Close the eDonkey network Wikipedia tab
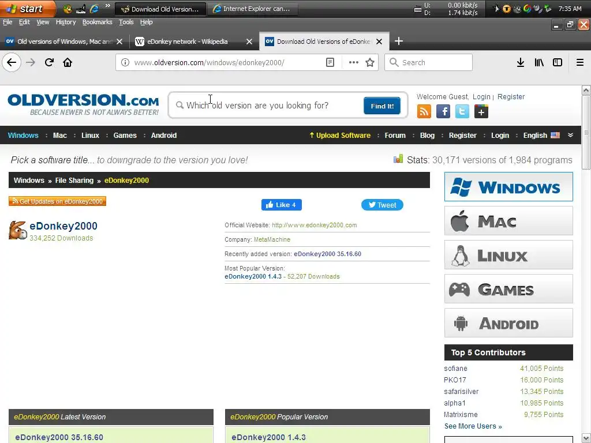Image resolution: width=591 pixels, height=443 pixels. pyautogui.click(x=249, y=42)
